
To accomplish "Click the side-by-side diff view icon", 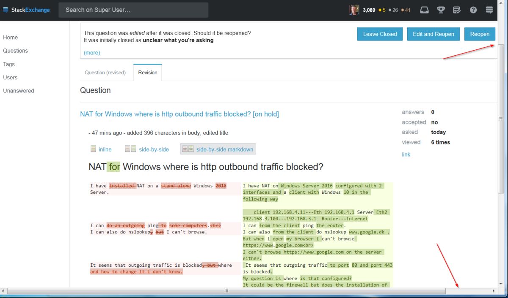I will [x=130, y=149].
